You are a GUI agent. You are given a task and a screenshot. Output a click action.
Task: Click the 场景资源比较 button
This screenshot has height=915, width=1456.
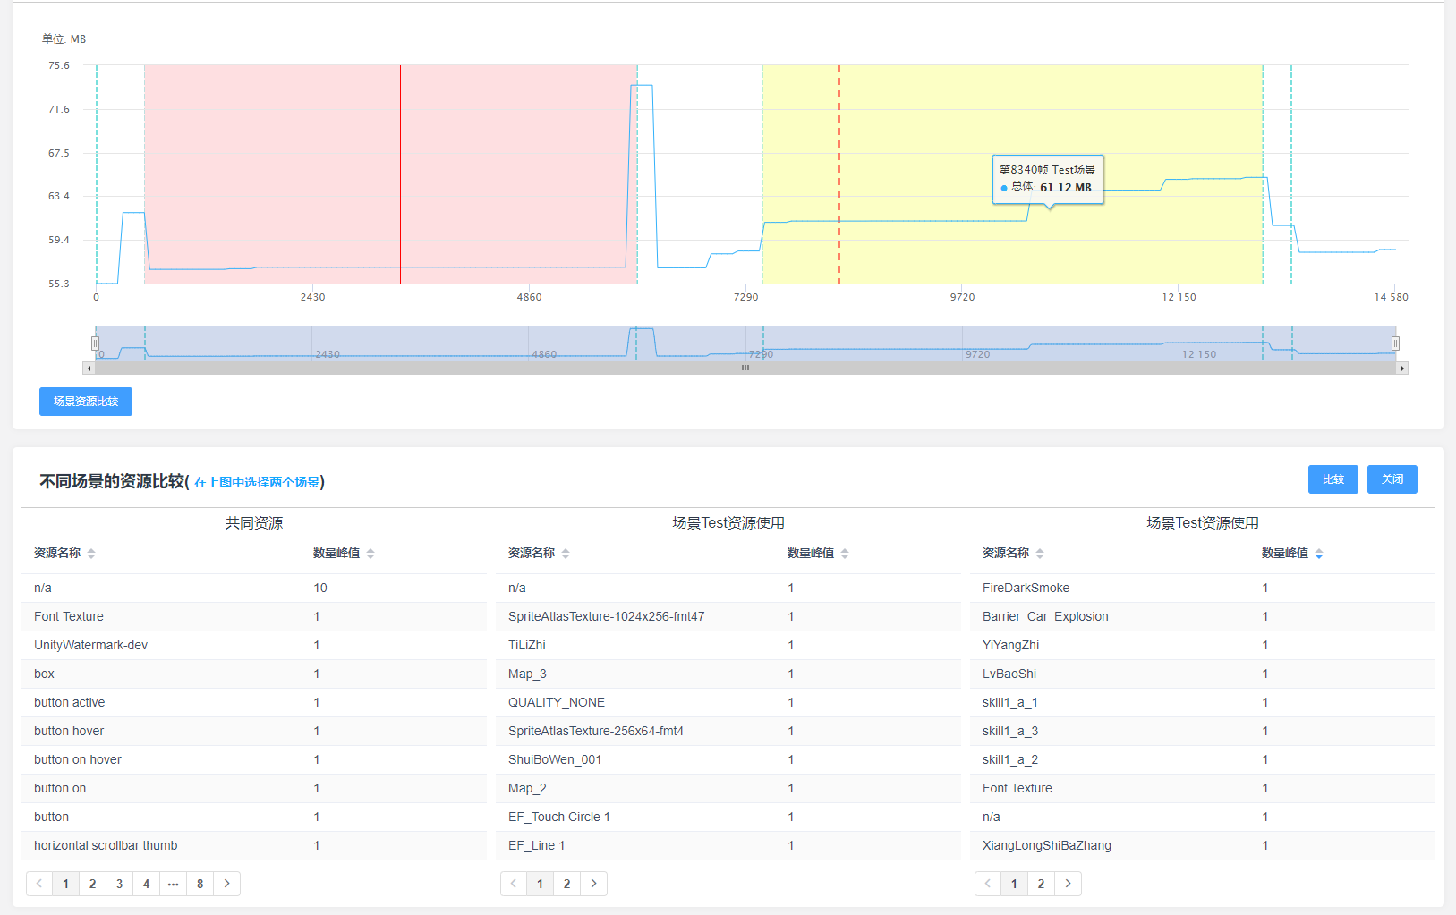86,402
